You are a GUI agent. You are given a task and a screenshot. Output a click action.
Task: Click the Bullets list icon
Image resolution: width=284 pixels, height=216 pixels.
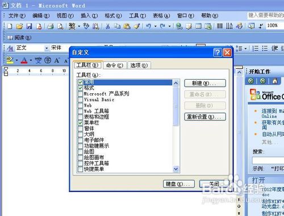pos(265,48)
